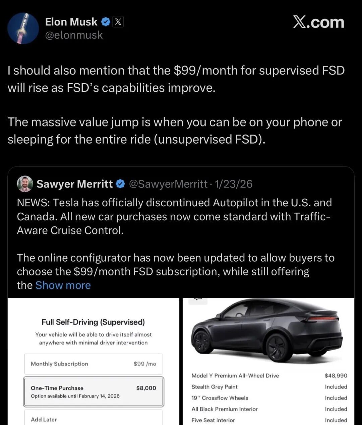Expand the quoted post with Show more

[63, 285]
